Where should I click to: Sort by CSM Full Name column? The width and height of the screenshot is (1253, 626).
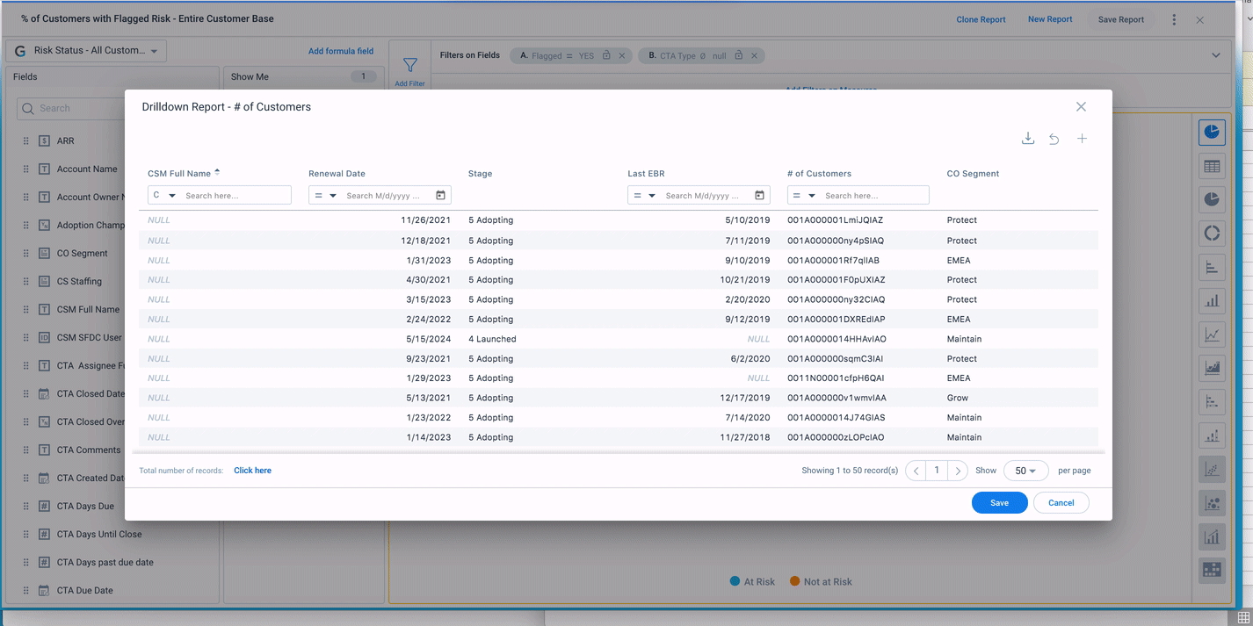click(x=179, y=174)
